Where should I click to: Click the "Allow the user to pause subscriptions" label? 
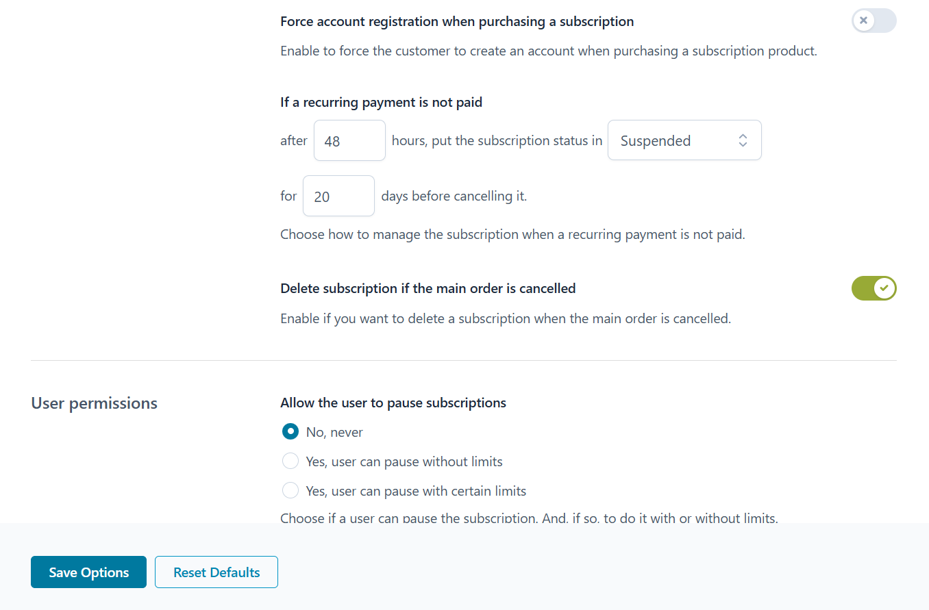coord(393,403)
